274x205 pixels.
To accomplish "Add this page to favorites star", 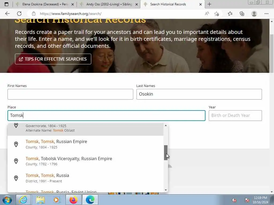I will 217,14.
